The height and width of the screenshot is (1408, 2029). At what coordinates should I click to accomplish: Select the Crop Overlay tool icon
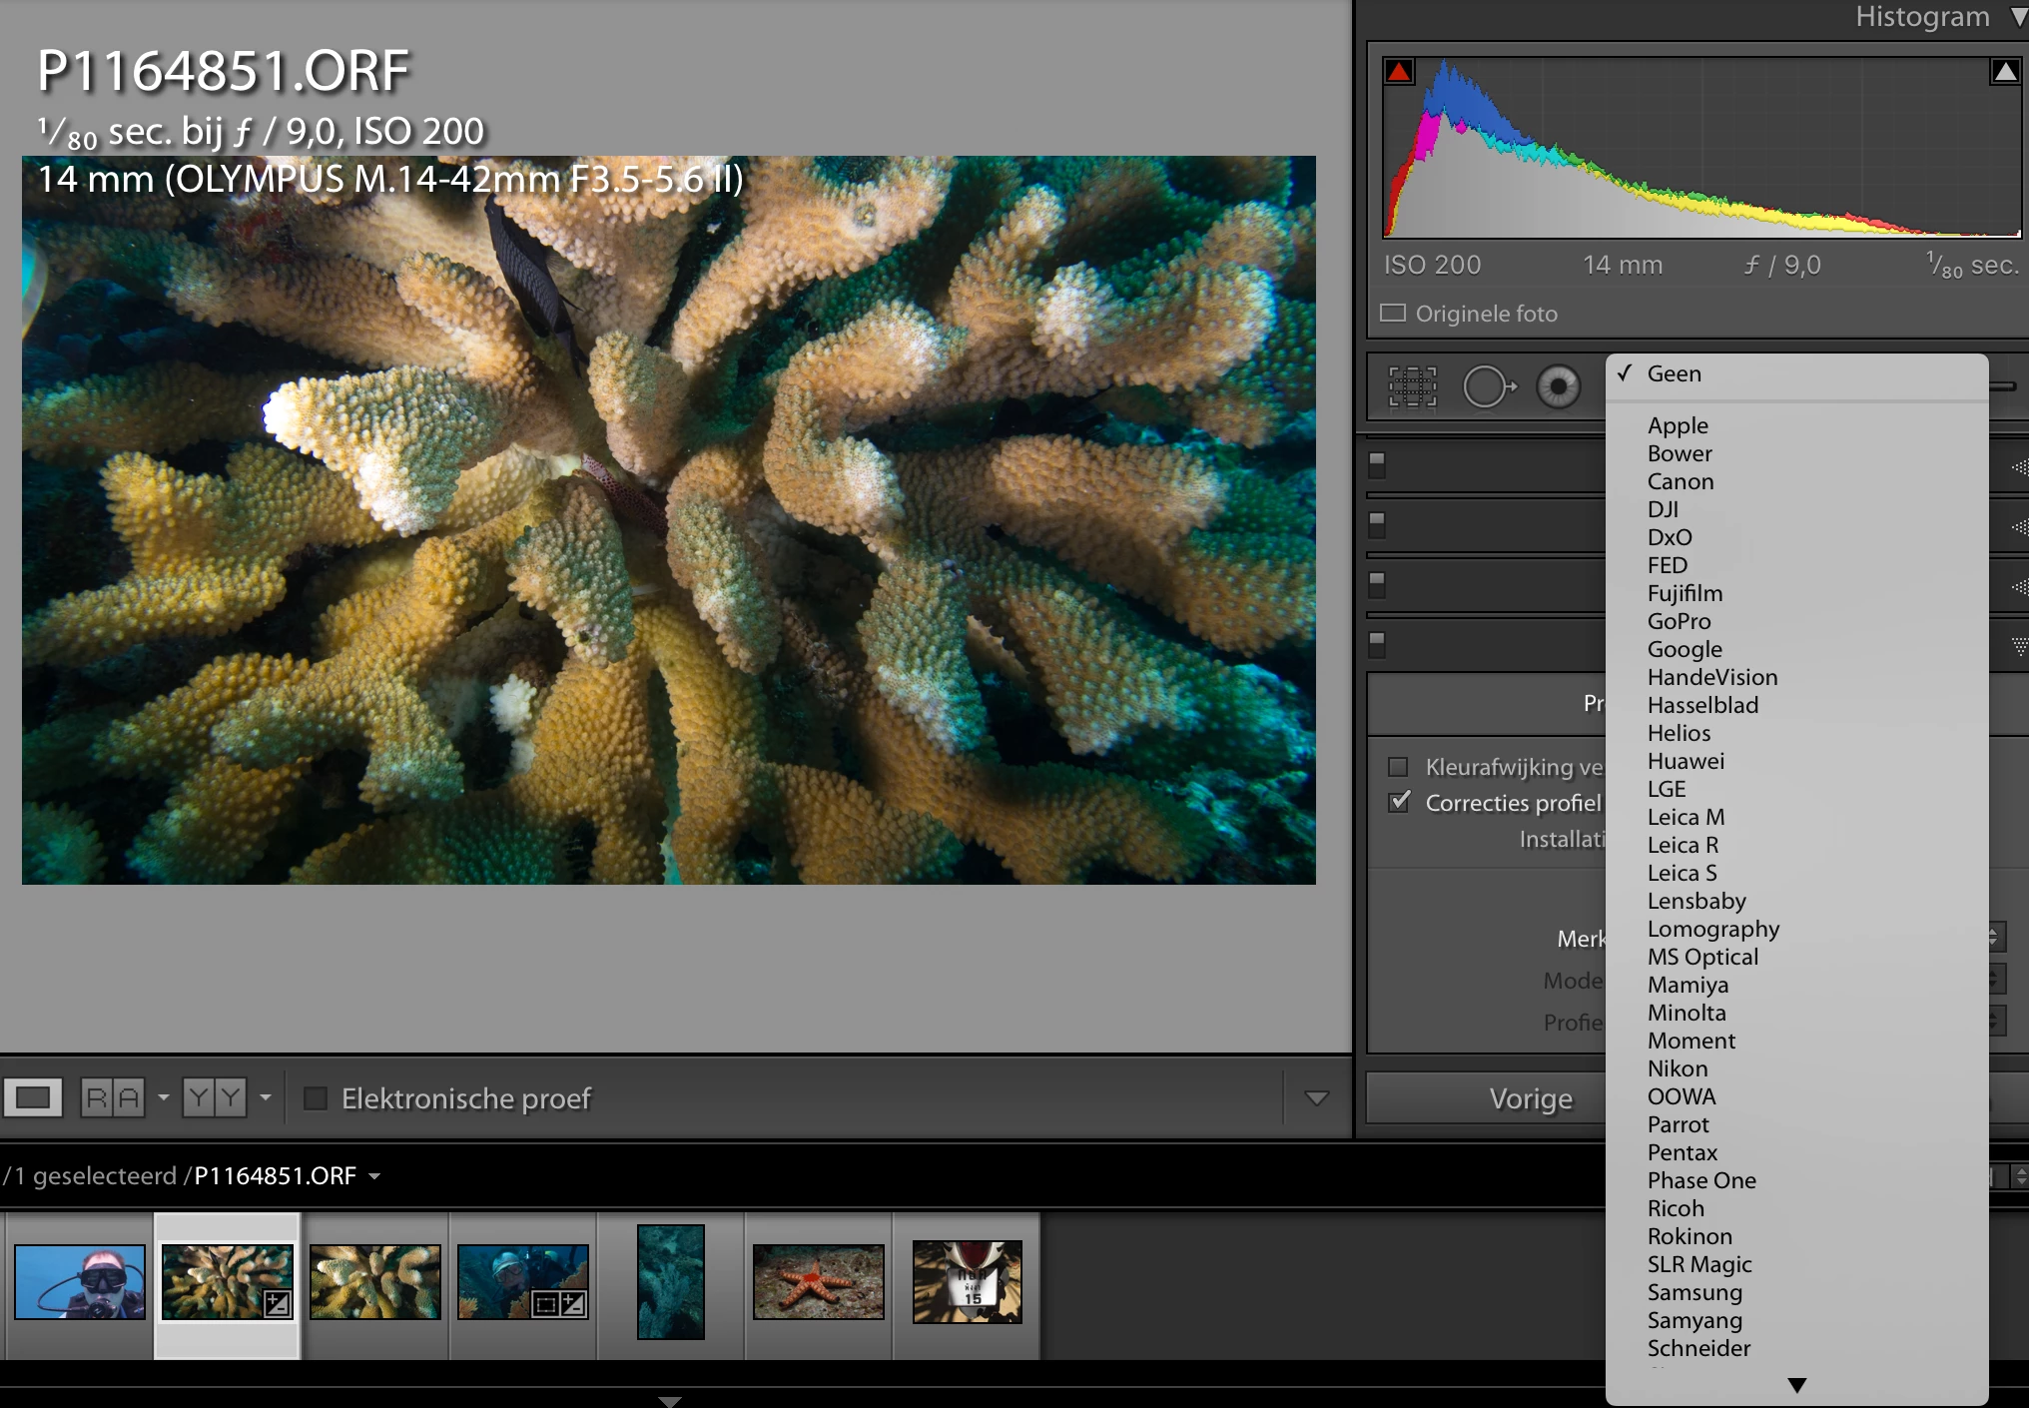[x=1412, y=386]
